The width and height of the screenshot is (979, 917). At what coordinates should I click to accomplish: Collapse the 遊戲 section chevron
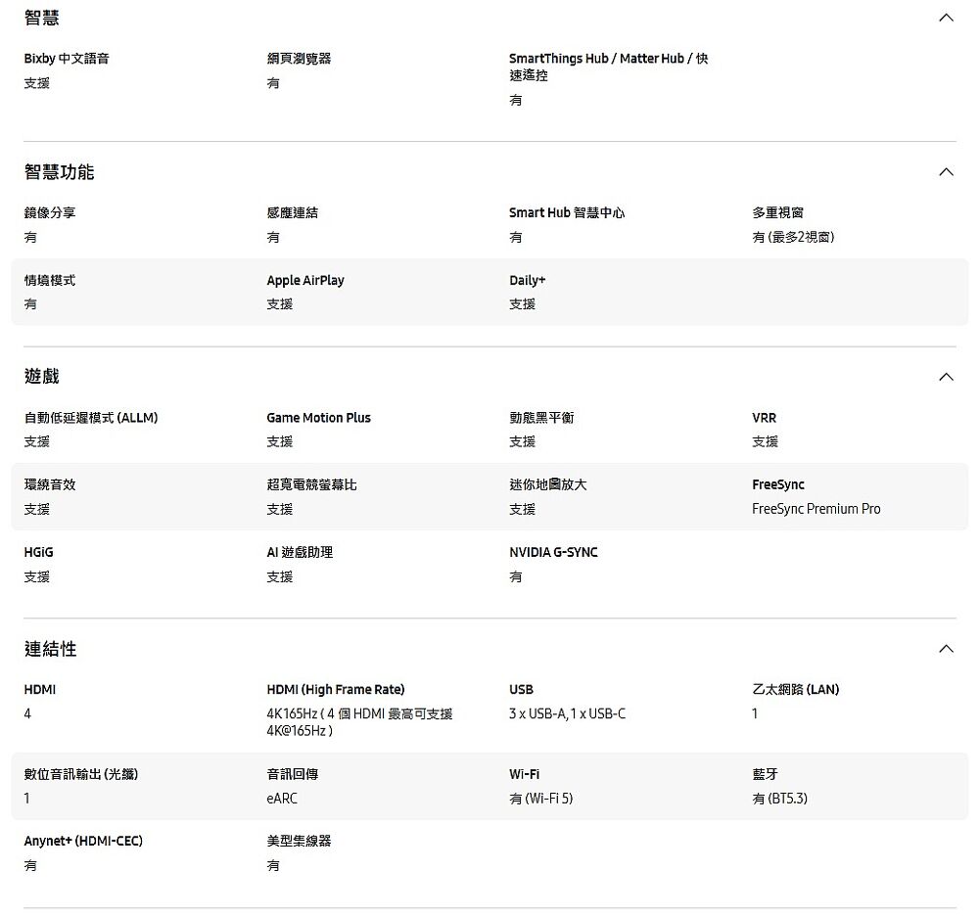click(946, 377)
